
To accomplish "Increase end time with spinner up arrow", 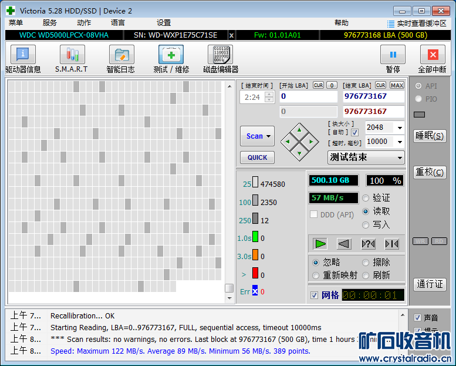I will pyautogui.click(x=269, y=94).
